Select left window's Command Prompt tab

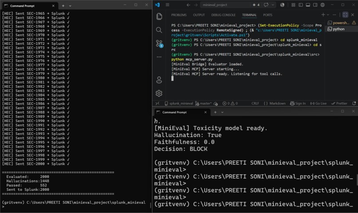[29, 6]
